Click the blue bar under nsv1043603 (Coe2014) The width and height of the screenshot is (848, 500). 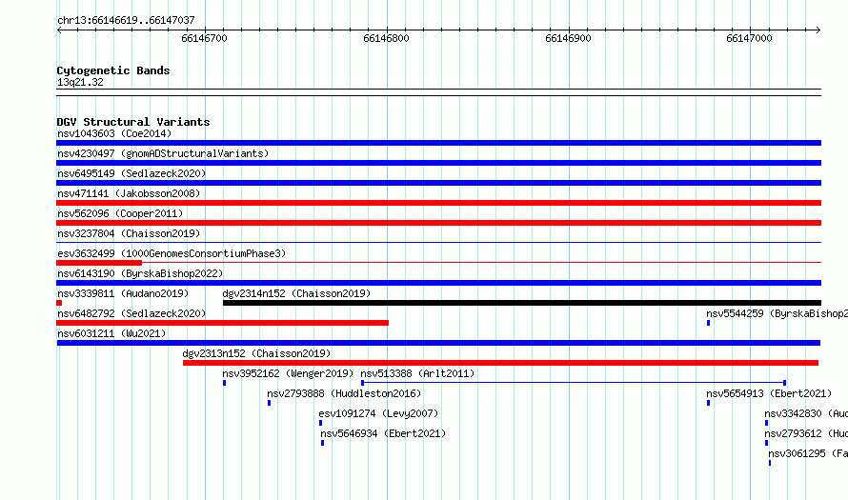(x=438, y=143)
